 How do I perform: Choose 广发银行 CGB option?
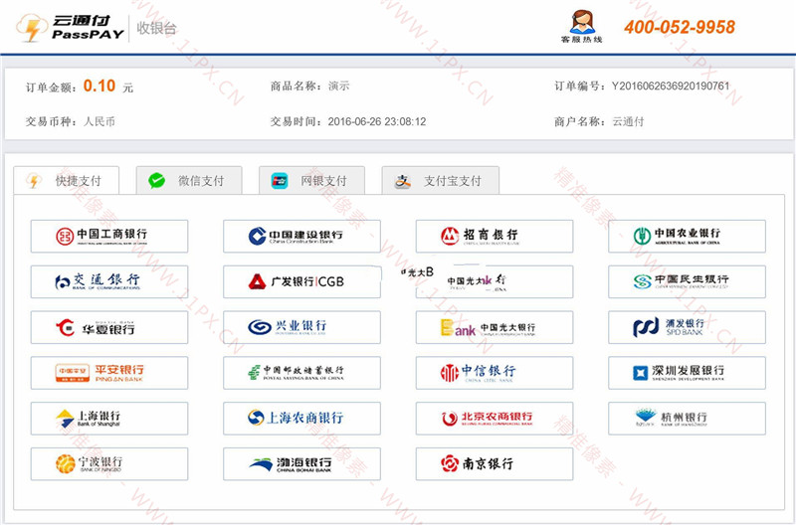(301, 281)
